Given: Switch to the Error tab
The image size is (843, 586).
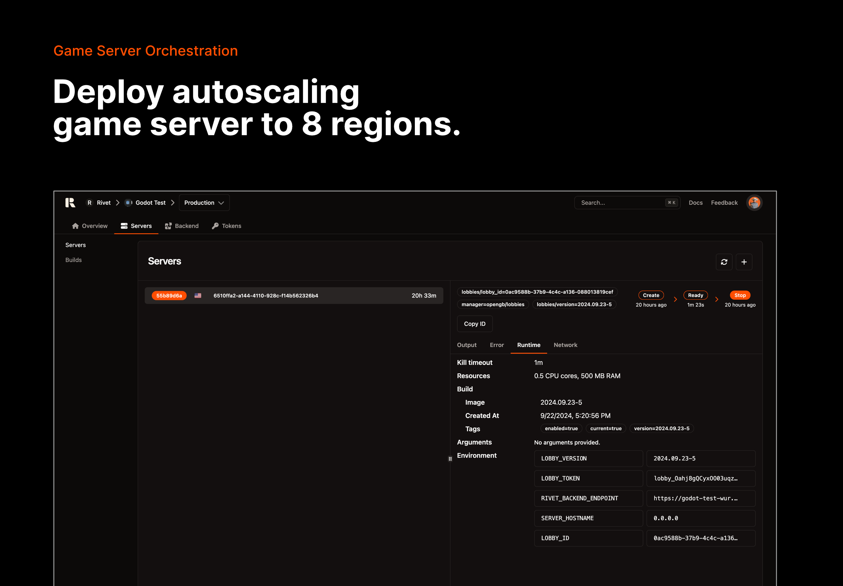Looking at the screenshot, I should pyautogui.click(x=496, y=345).
